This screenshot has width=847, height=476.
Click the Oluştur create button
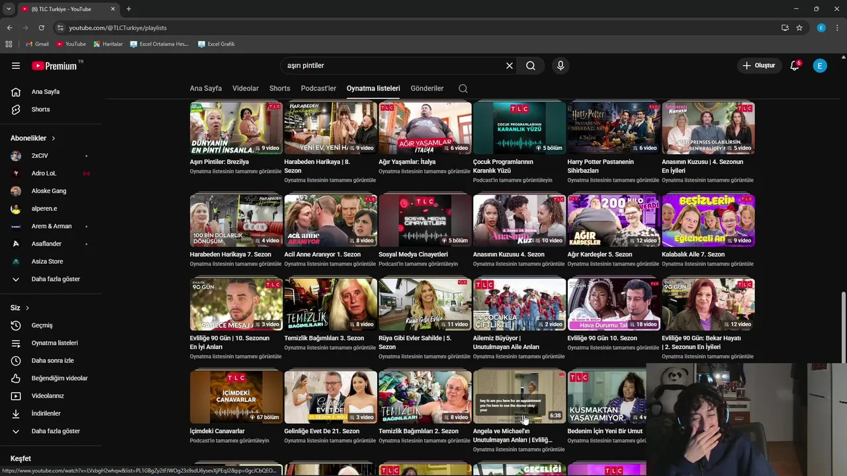[758, 65]
